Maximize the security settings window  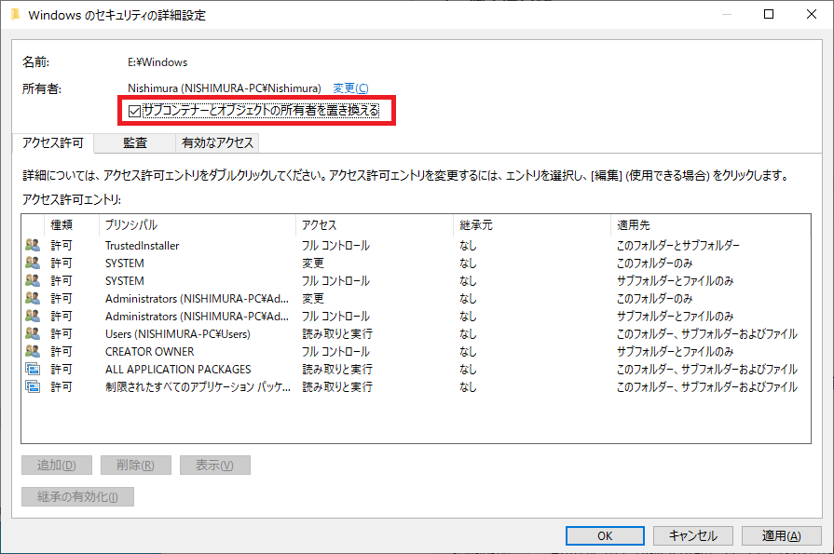click(x=769, y=14)
